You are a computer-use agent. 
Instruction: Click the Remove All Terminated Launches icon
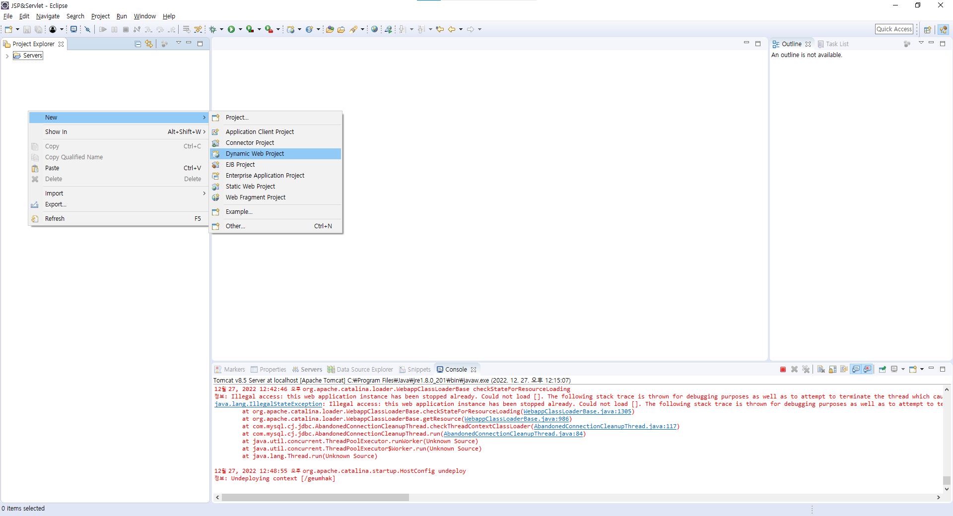[x=806, y=369]
